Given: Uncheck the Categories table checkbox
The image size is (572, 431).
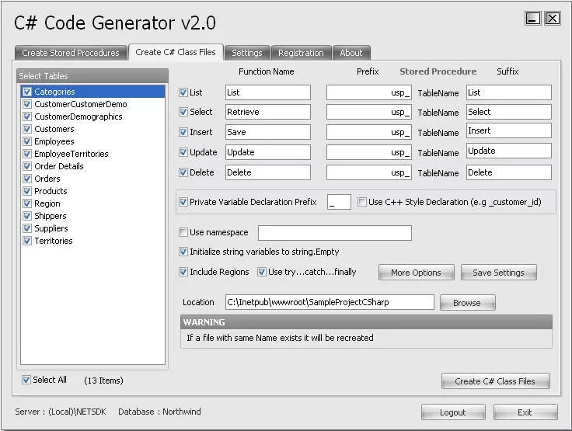Looking at the screenshot, I should (x=27, y=92).
